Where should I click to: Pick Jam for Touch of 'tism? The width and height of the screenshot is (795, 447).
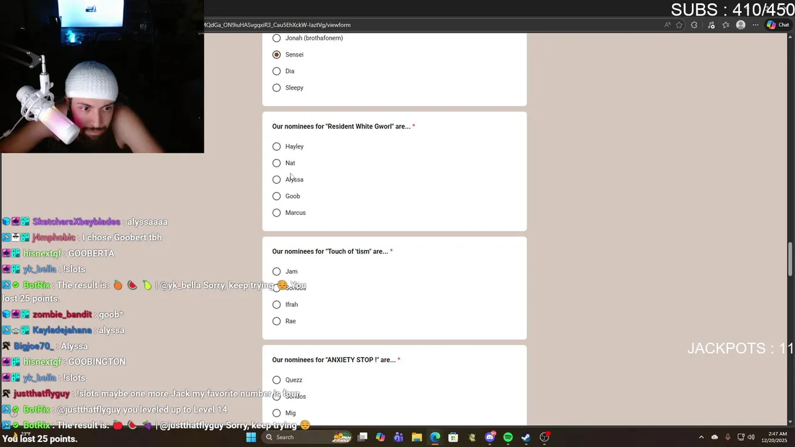[276, 271]
